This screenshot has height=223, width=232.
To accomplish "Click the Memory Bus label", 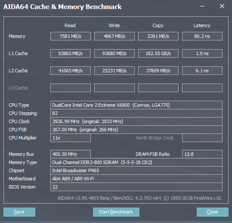I will click(21, 154).
